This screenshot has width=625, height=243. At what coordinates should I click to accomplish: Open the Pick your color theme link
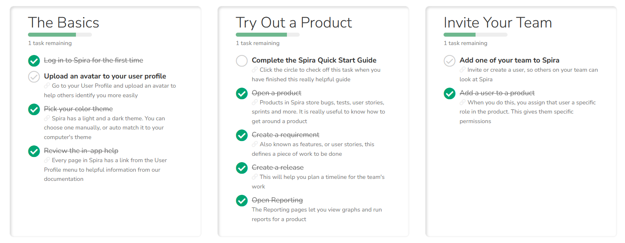pyautogui.click(x=78, y=109)
